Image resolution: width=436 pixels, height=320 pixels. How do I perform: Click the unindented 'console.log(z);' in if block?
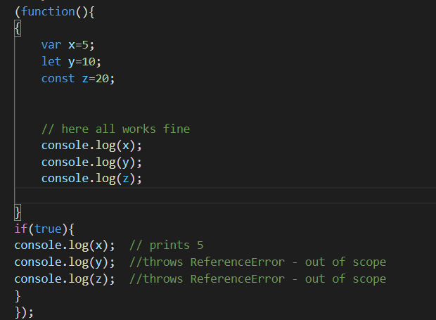pos(65,279)
